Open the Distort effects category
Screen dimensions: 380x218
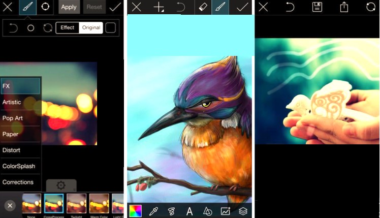coord(20,150)
